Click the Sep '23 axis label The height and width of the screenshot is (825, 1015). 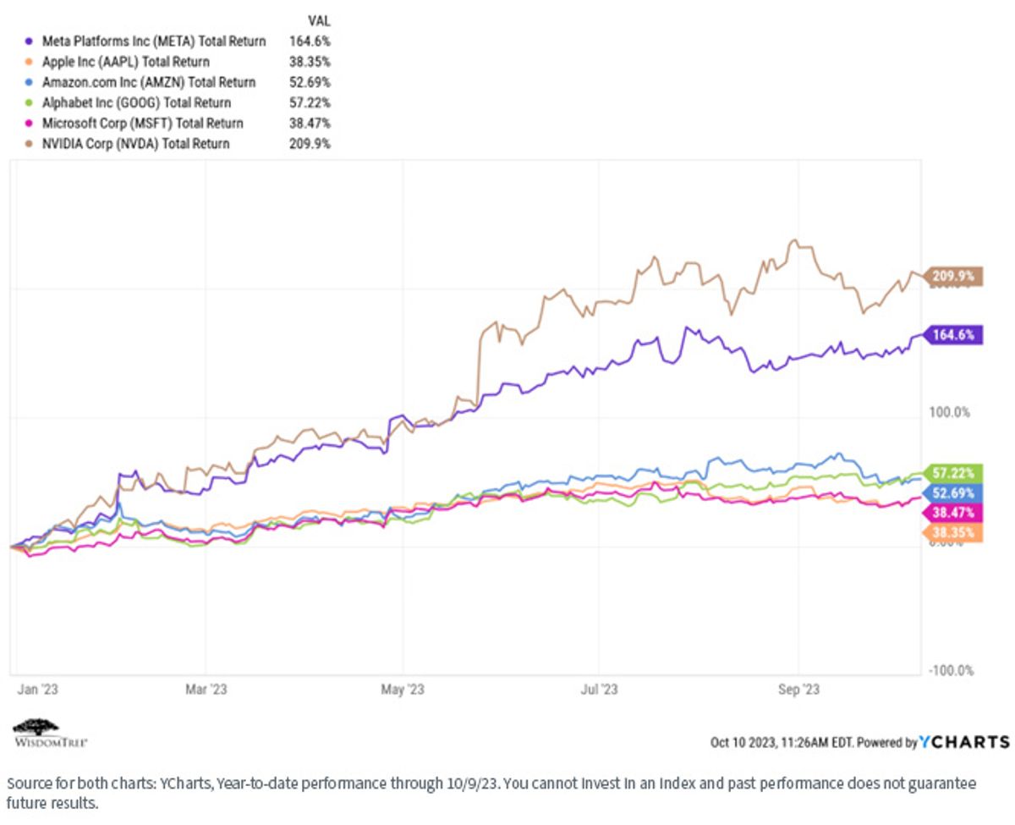798,690
